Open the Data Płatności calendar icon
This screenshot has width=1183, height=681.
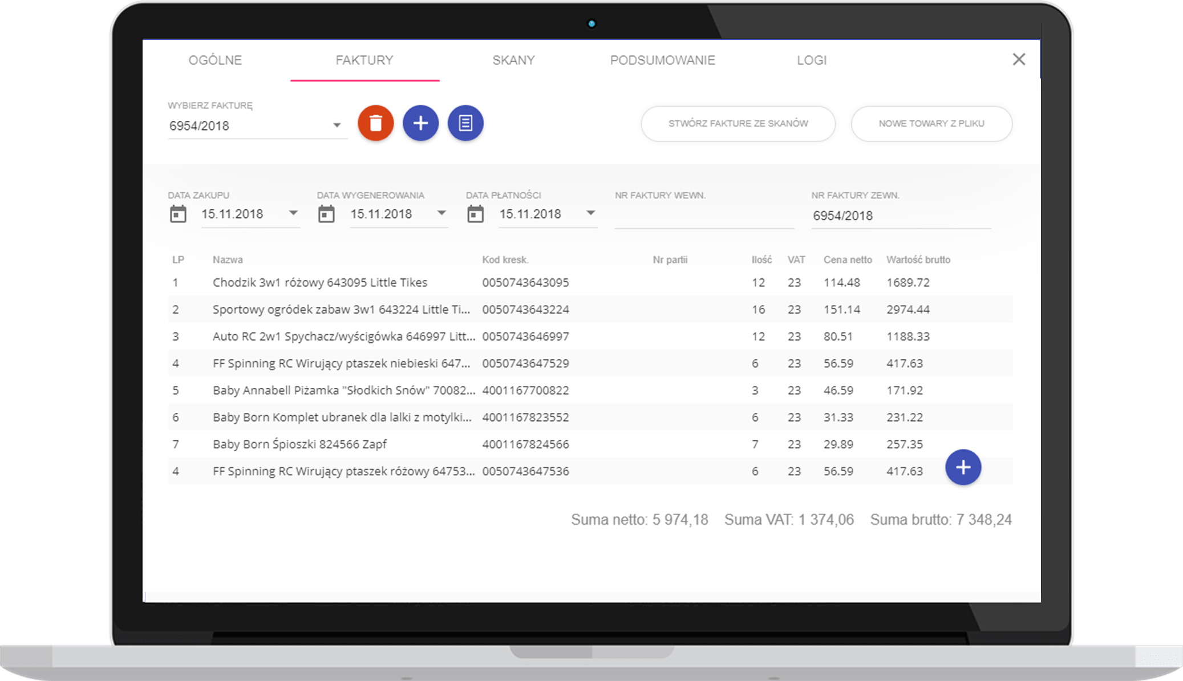[476, 214]
